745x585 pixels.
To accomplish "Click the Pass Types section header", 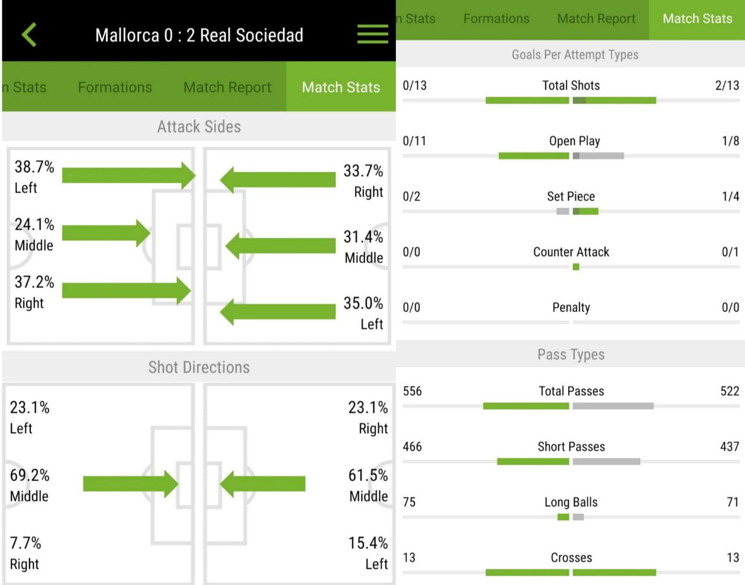I will coord(570,354).
